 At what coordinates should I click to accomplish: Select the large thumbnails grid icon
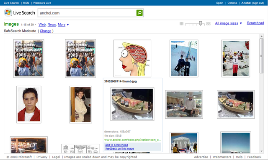(x=209, y=24)
